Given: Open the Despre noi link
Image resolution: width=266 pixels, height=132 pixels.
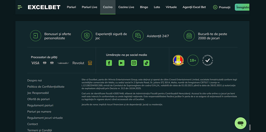Looking at the screenshot, I should click(x=35, y=81).
